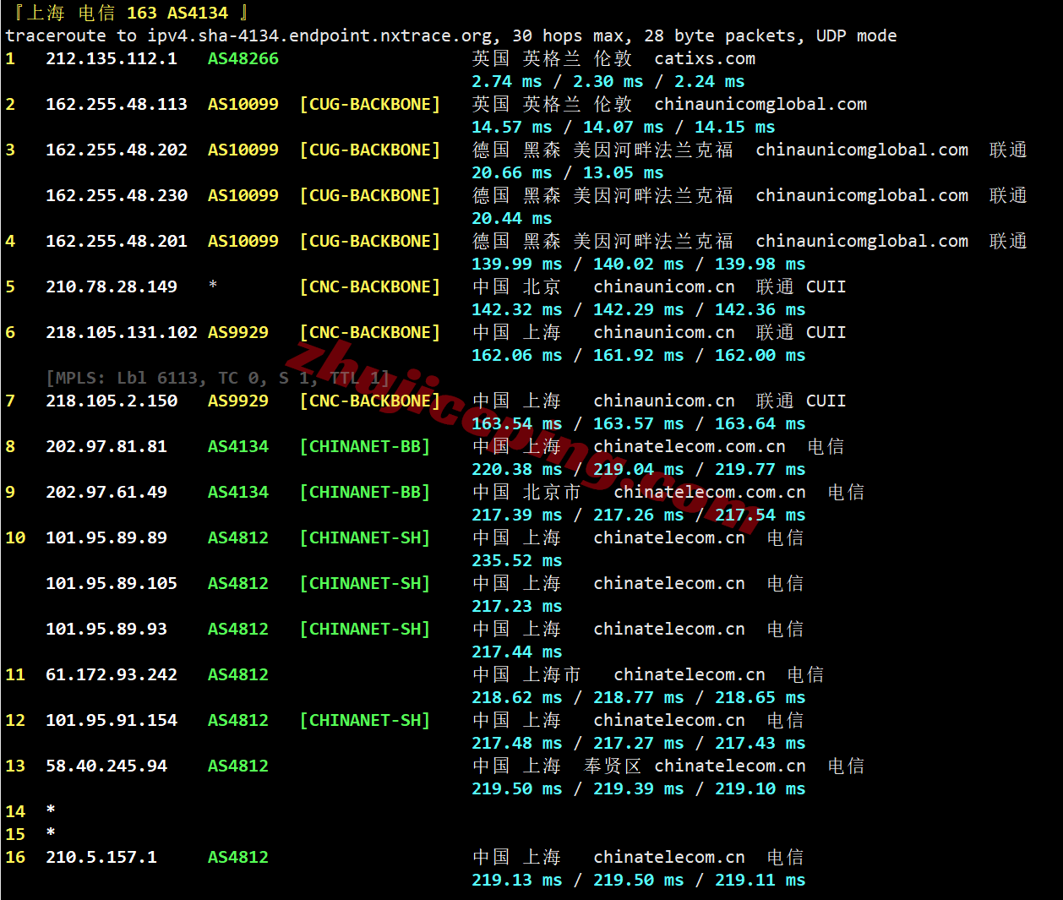The image size is (1063, 900).
Task: Select IP 162.255.48.230
Action: 117,195
